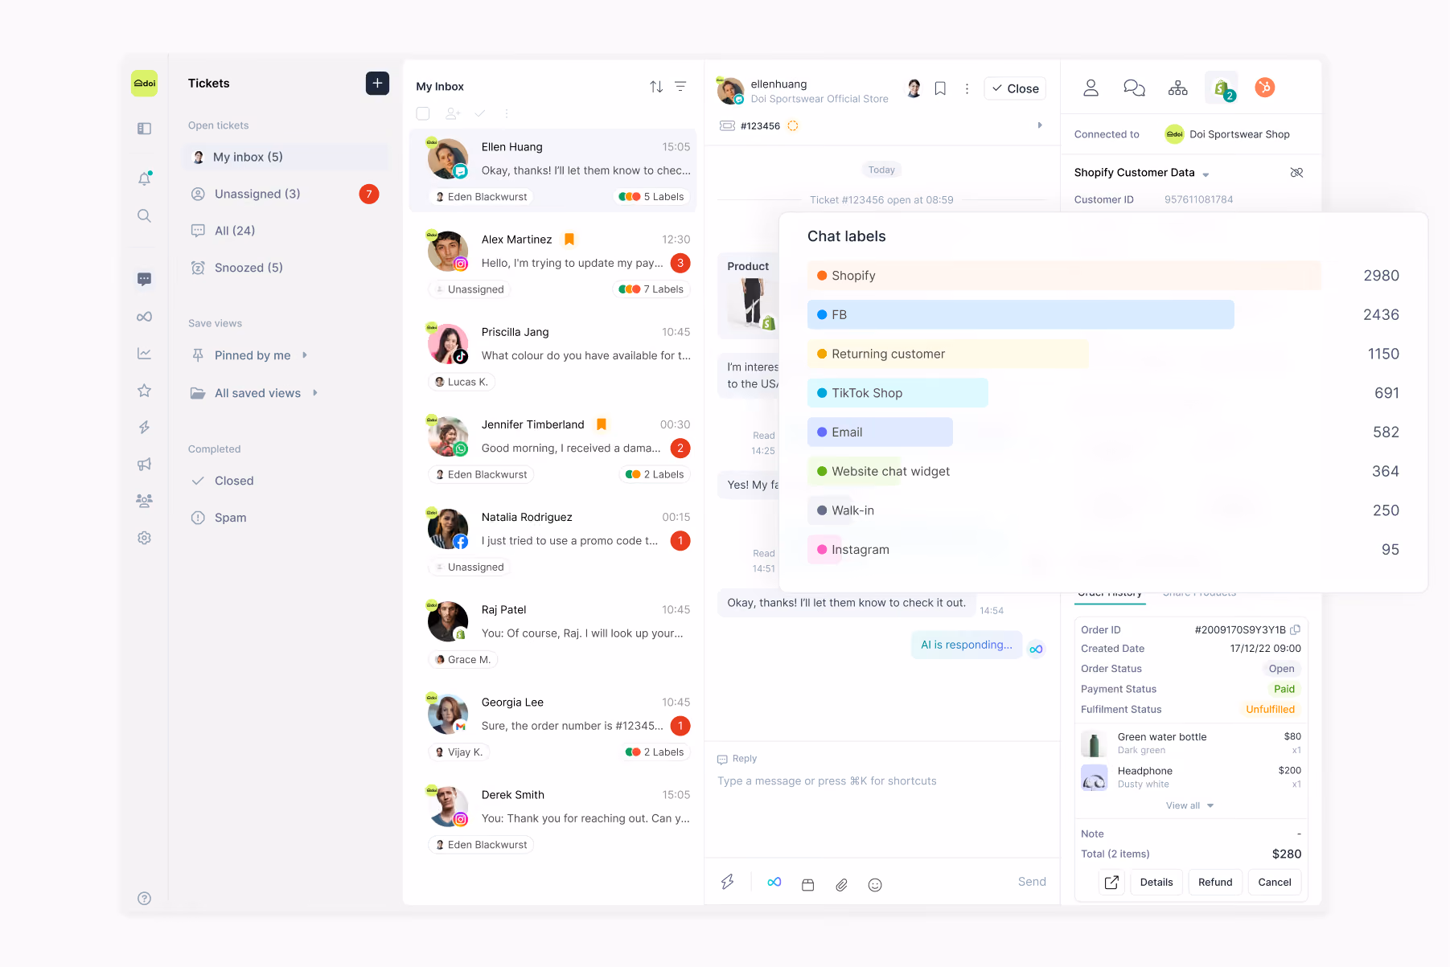1450x967 pixels.
Task: Open the three-dot menu in the conversation header
Action: pos(967,88)
